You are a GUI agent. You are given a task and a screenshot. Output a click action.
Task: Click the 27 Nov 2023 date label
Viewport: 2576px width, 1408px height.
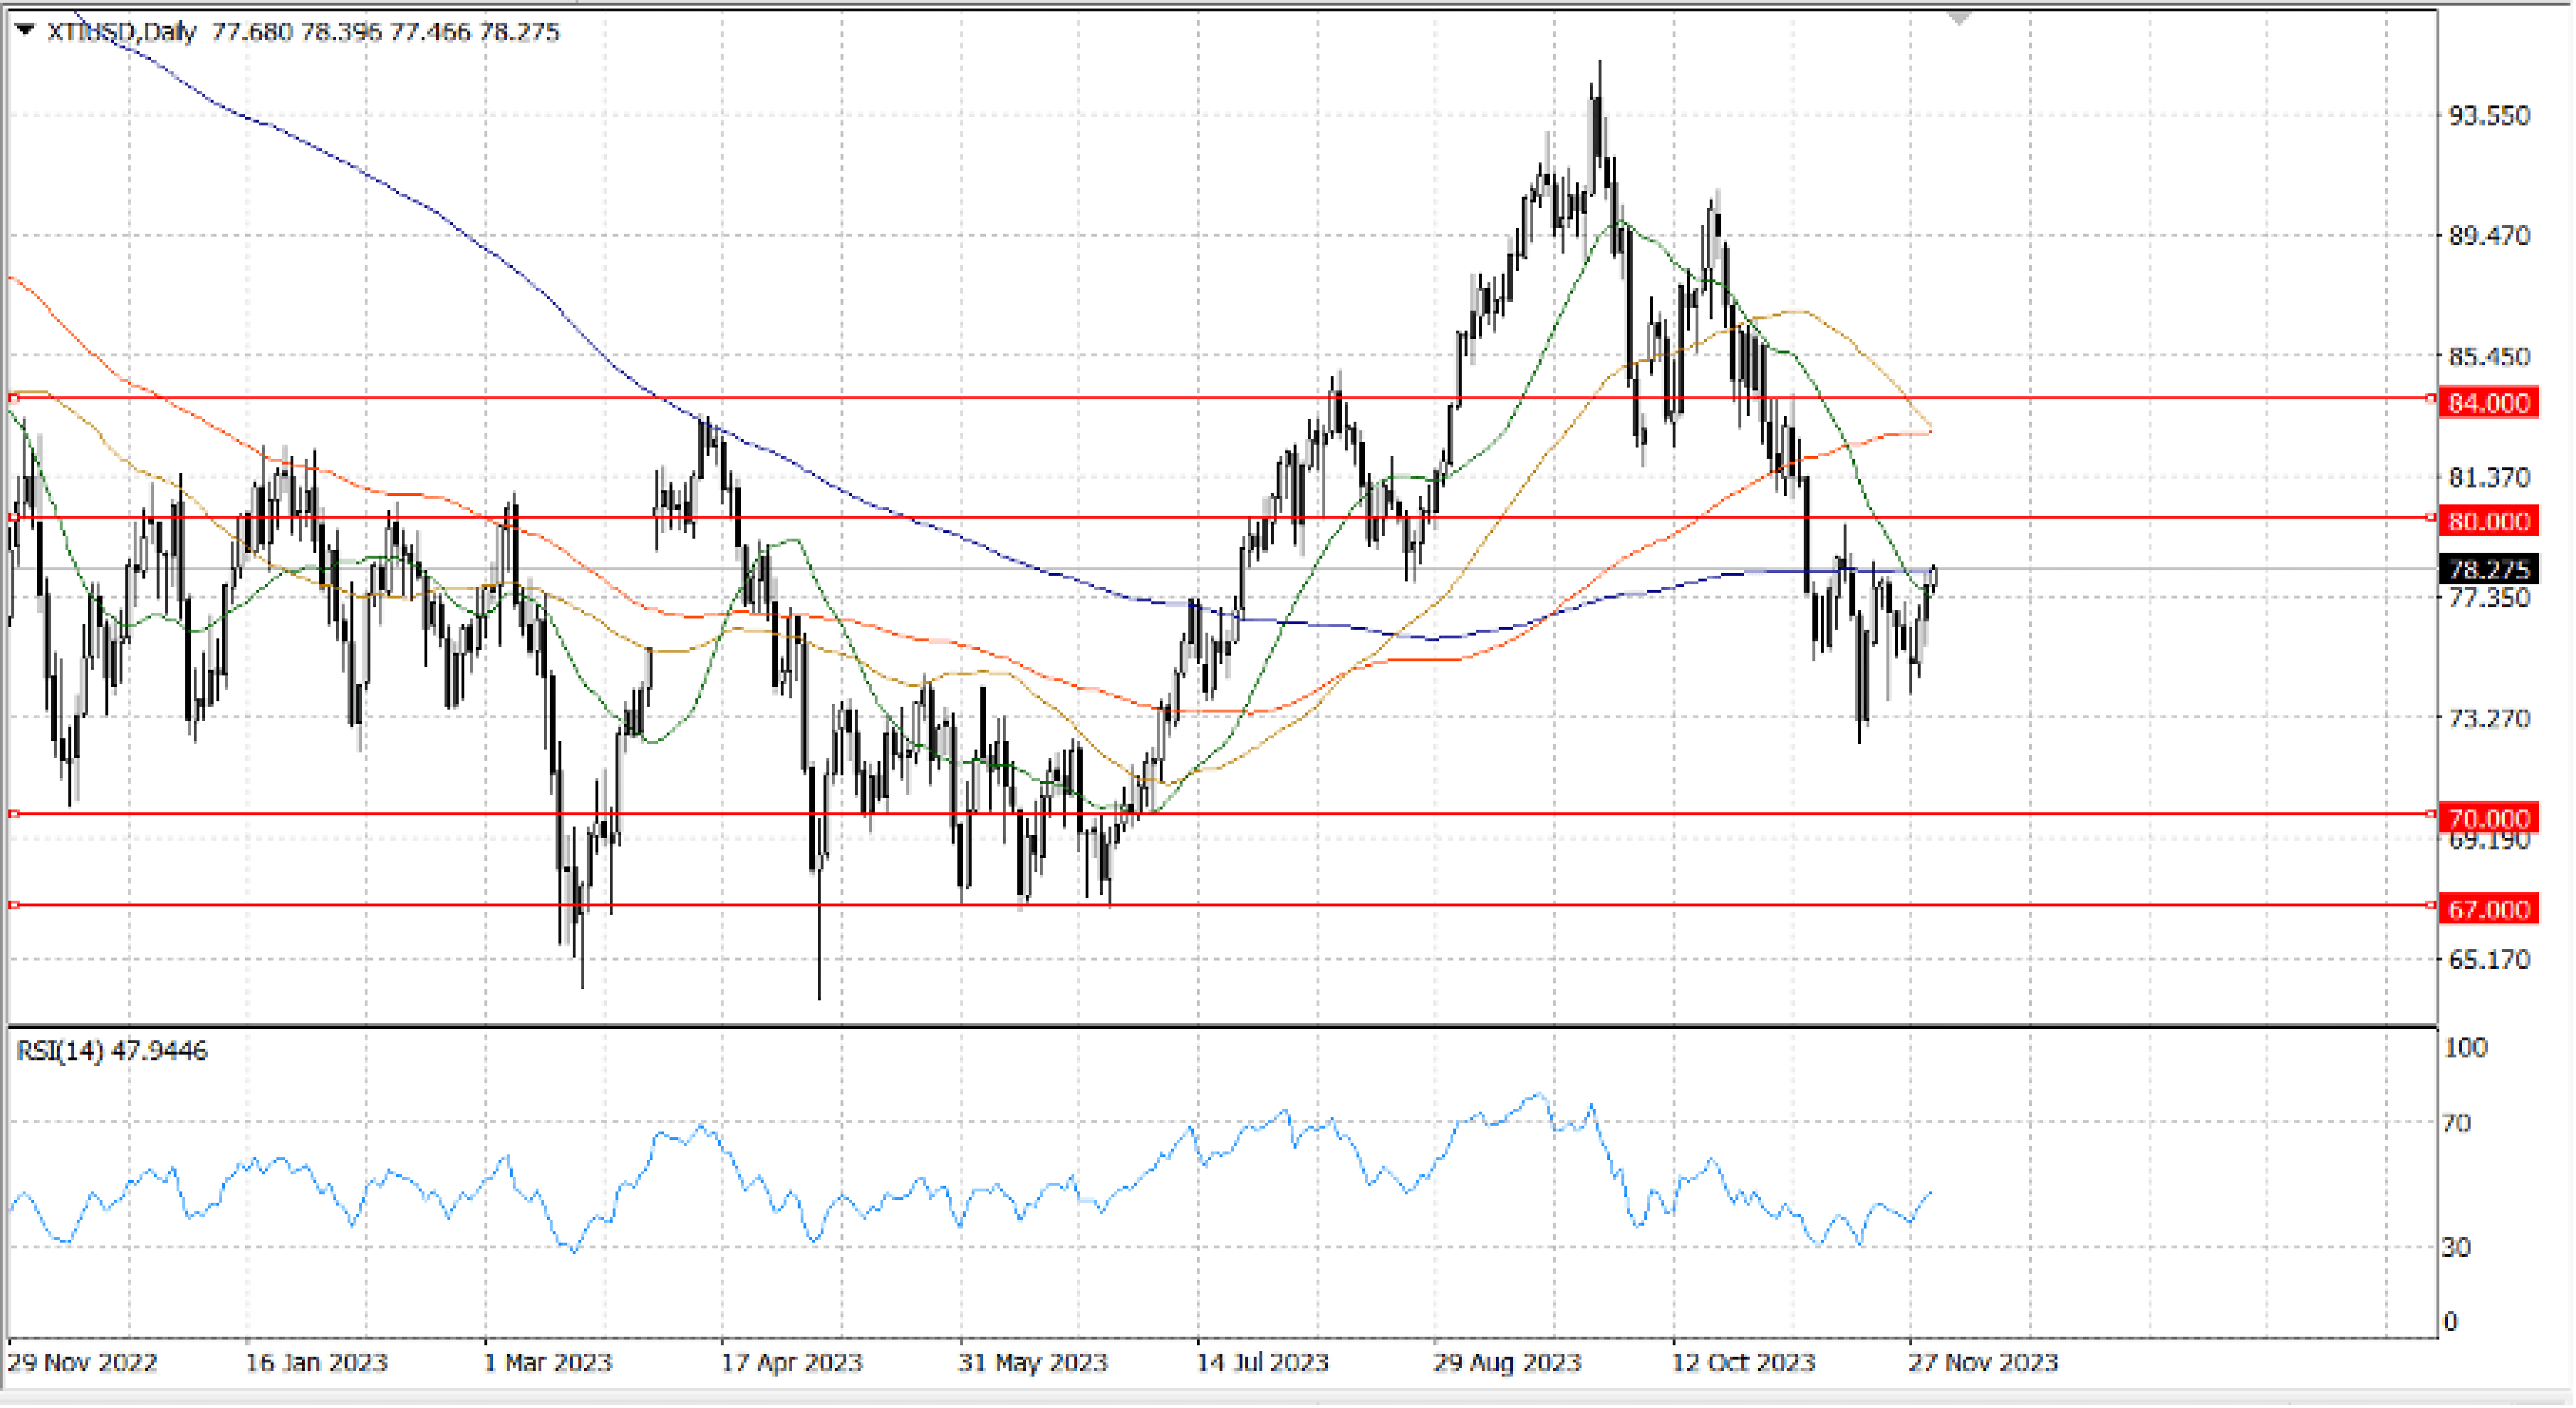pyautogui.click(x=1983, y=1362)
